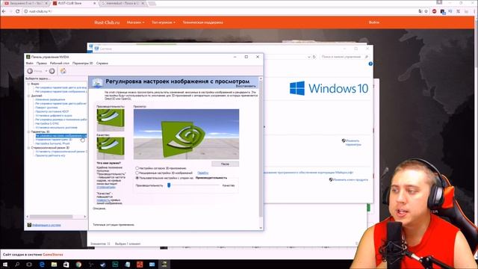Click the Производительность preview thumbnail

(111, 120)
